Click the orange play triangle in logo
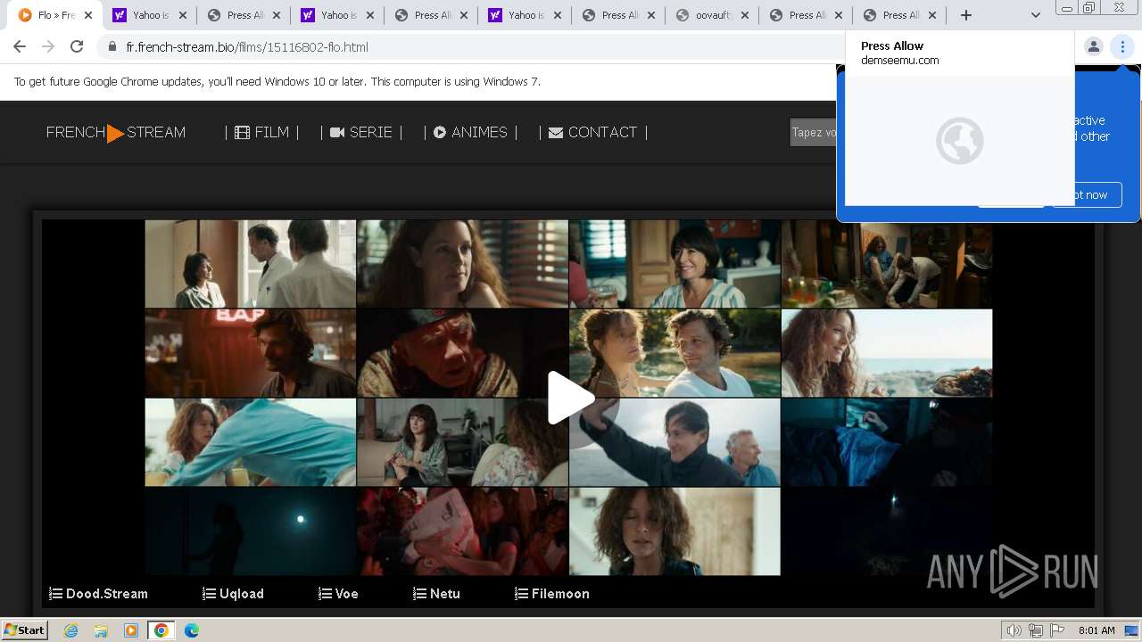This screenshot has height=642, width=1142. (x=116, y=134)
